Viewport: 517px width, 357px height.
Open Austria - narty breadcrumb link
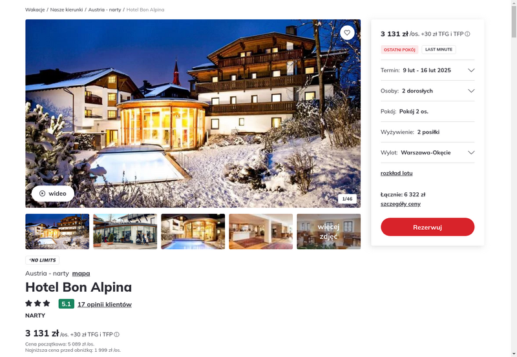tap(105, 10)
